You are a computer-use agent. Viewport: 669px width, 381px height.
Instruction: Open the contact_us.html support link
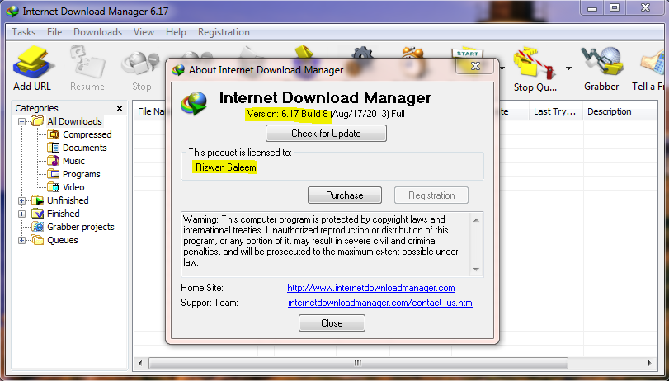tap(380, 303)
